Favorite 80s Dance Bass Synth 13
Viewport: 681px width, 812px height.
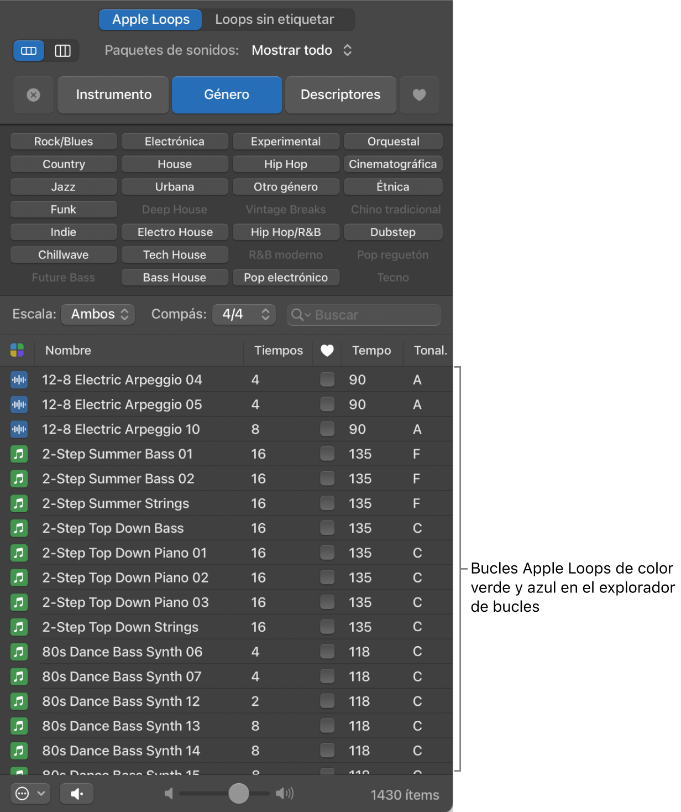coord(327,726)
